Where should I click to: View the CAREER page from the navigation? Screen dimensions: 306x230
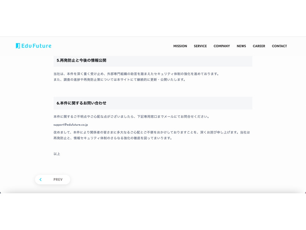click(259, 46)
